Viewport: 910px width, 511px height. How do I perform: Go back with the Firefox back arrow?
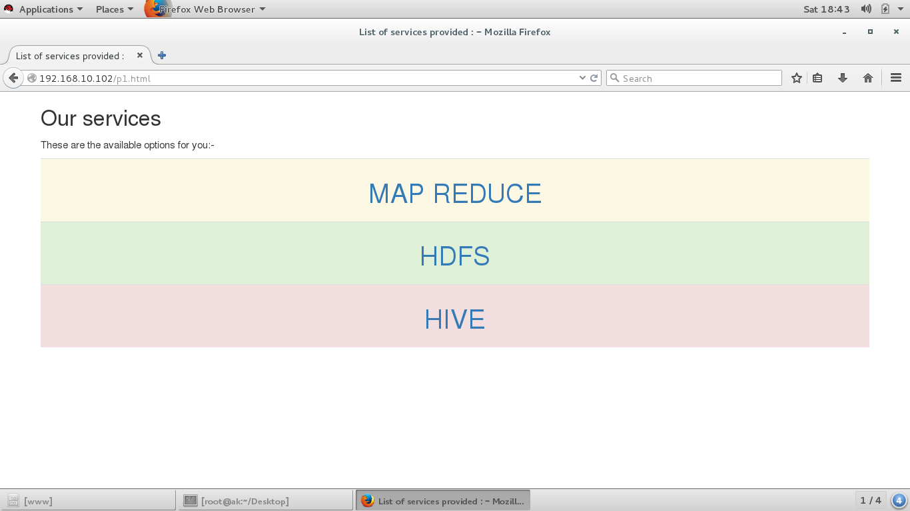coord(13,78)
